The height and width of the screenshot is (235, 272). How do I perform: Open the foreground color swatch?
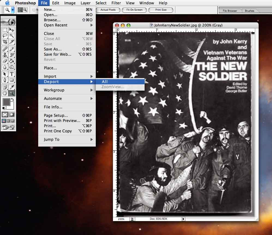pyautogui.click(x=6, y=102)
